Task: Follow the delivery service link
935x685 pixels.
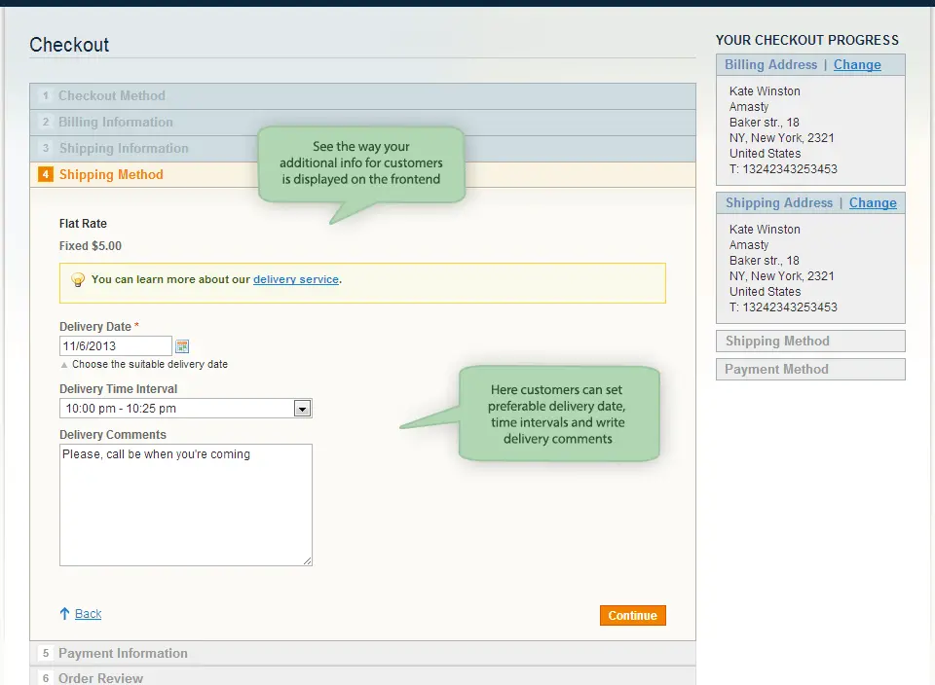Action: (x=295, y=279)
